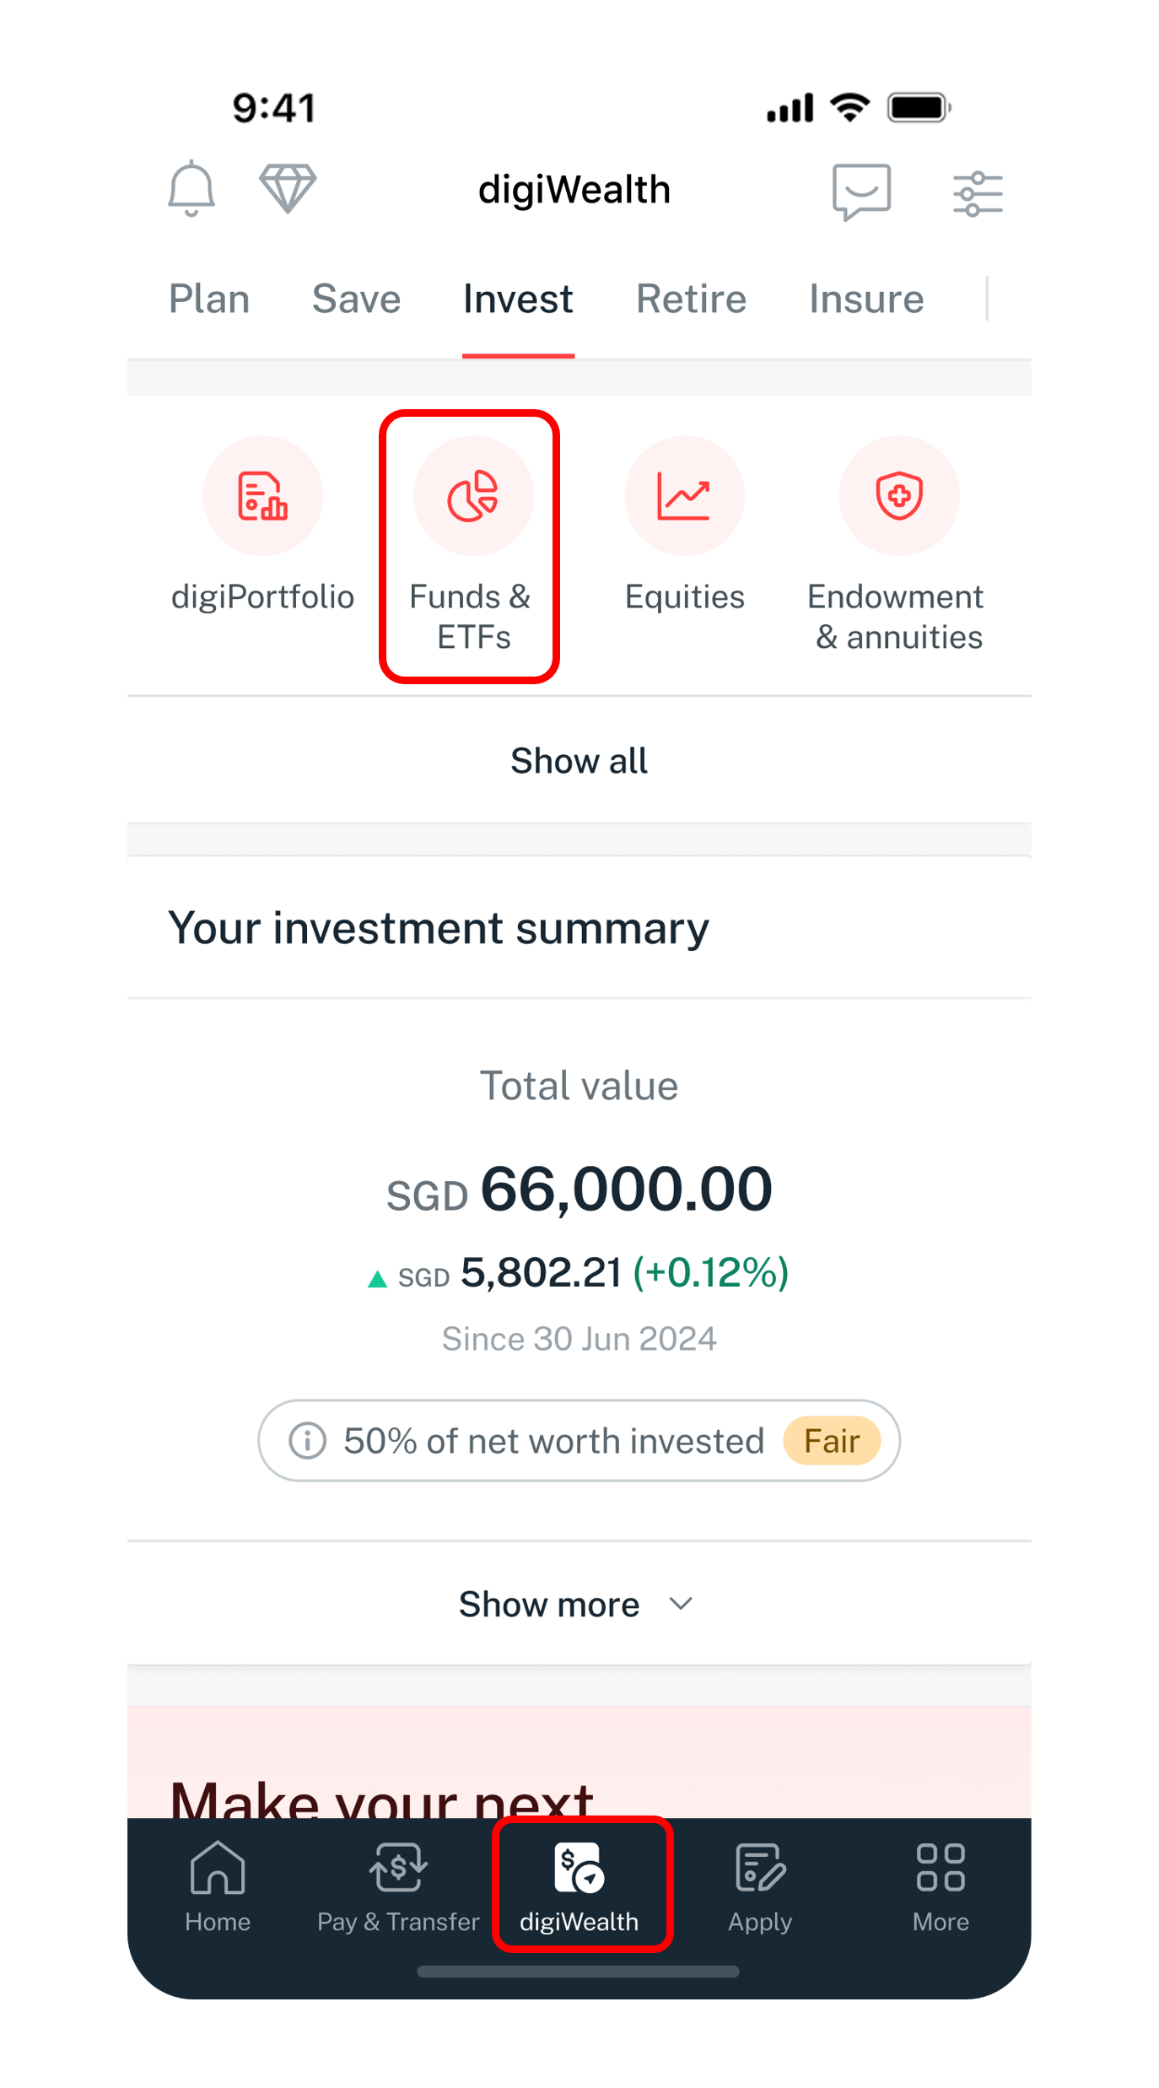The height and width of the screenshot is (2088, 1159).
Task: Tap the diamond rewards icon
Action: (288, 188)
